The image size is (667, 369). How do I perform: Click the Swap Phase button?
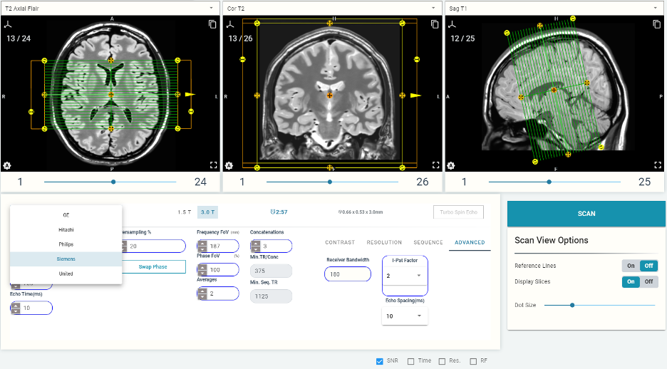click(x=152, y=266)
